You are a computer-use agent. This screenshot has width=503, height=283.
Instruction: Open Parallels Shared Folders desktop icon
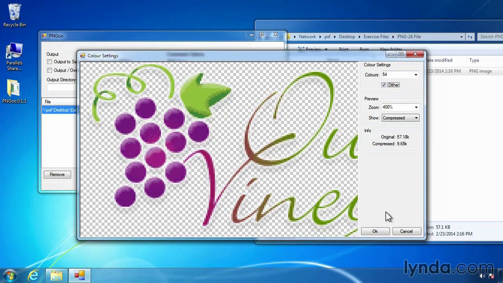pos(14,57)
